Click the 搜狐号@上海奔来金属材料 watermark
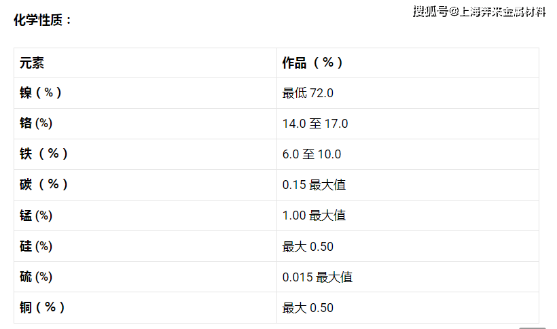557x329 pixels. coord(479,12)
